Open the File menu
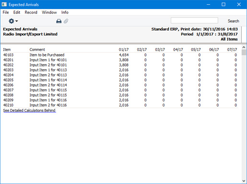247x184 pixels. 6,12
